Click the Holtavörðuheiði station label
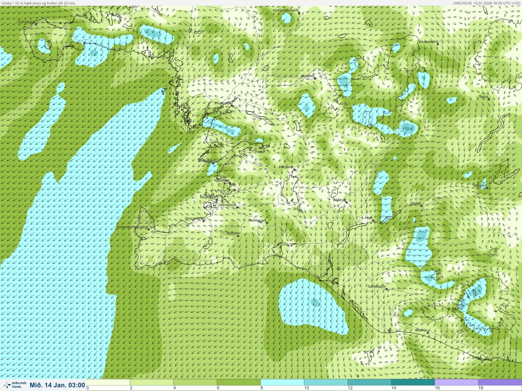This screenshot has width=522, height=391. pos(285,10)
